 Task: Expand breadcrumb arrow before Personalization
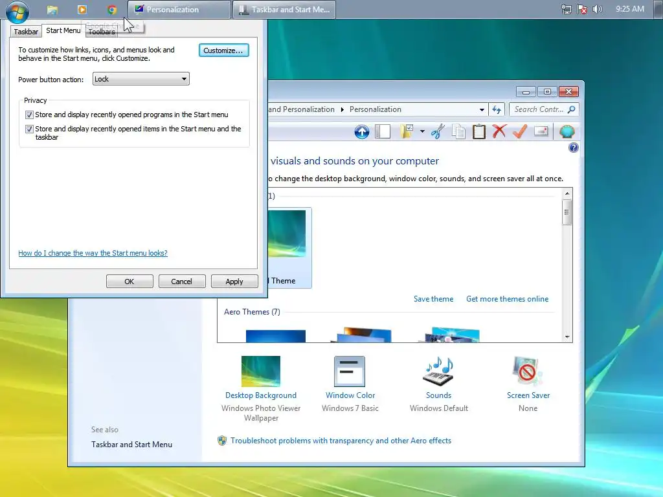342,109
